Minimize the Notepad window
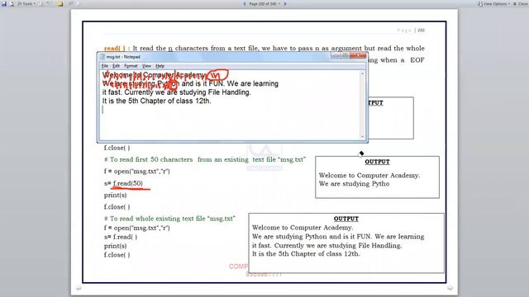The image size is (529, 297). [x=336, y=56]
